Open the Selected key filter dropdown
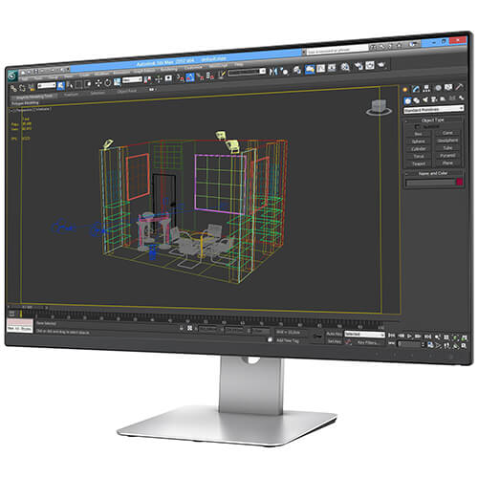This screenshot has height=478, width=478. coord(364,335)
